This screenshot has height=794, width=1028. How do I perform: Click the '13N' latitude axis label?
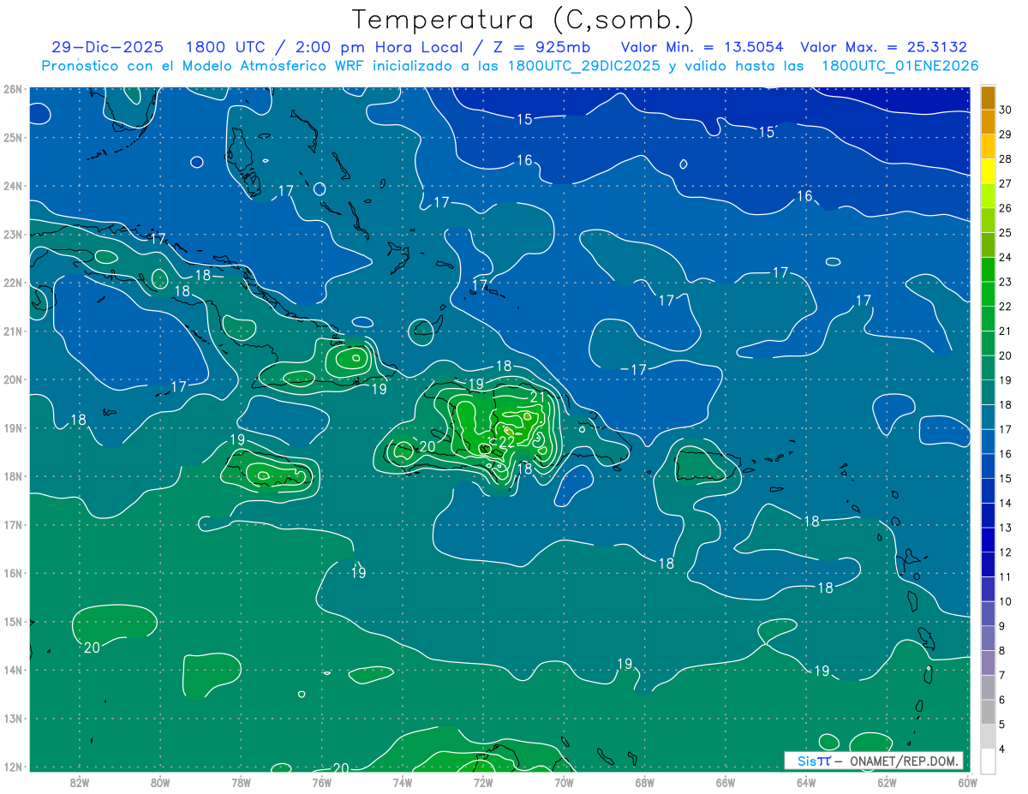click(x=12, y=719)
